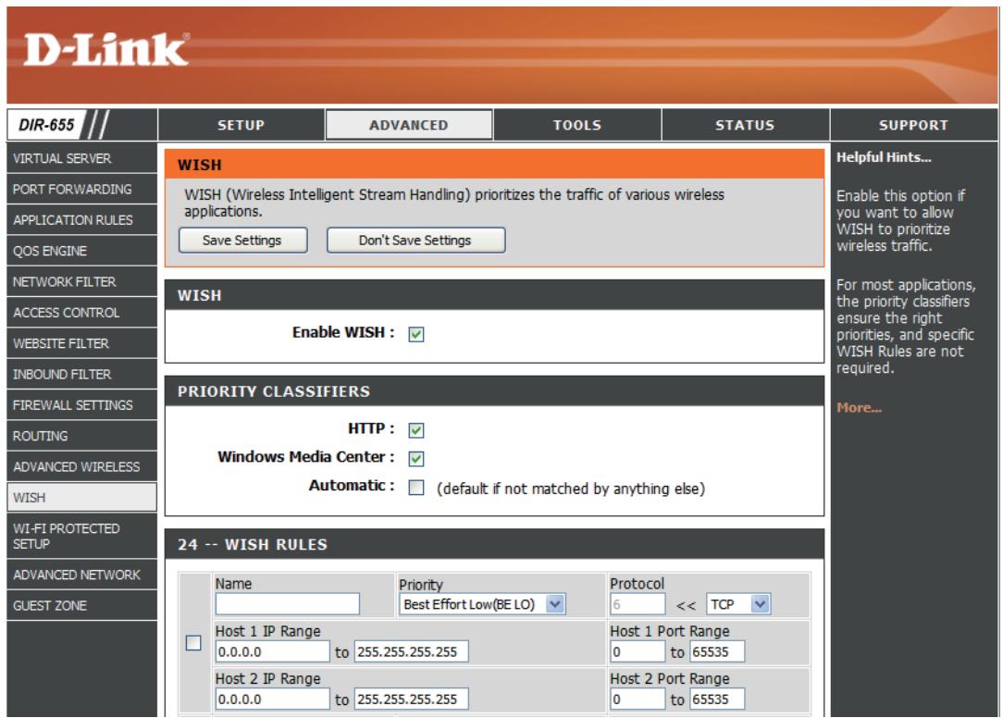Click the D-Link logo

click(x=106, y=50)
